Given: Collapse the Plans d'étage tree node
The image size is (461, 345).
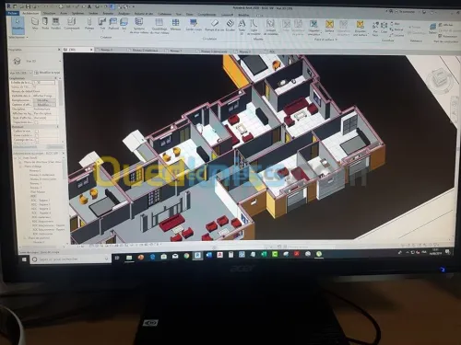Looking at the screenshot, I should [x=21, y=167].
